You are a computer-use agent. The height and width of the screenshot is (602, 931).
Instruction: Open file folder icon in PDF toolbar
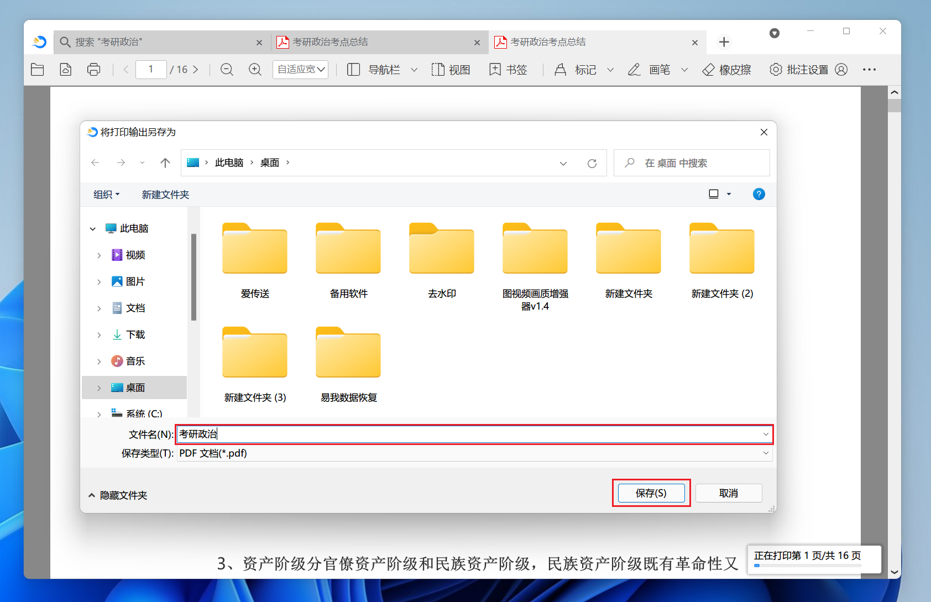[x=38, y=70]
